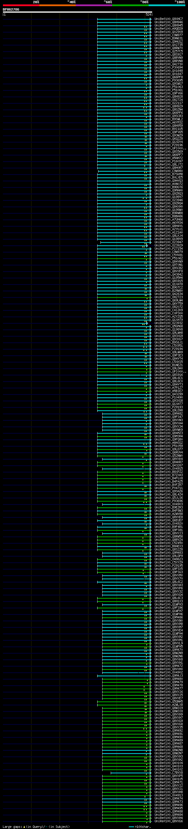The height and width of the screenshot is (829, 188).
Task: Click hit label UniRef100_A7P1Z7
Action: click(169, 388)
